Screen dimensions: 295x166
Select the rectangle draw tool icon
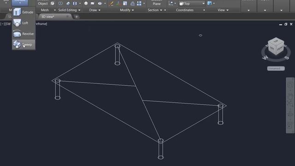pyautogui.click(x=93, y=3)
